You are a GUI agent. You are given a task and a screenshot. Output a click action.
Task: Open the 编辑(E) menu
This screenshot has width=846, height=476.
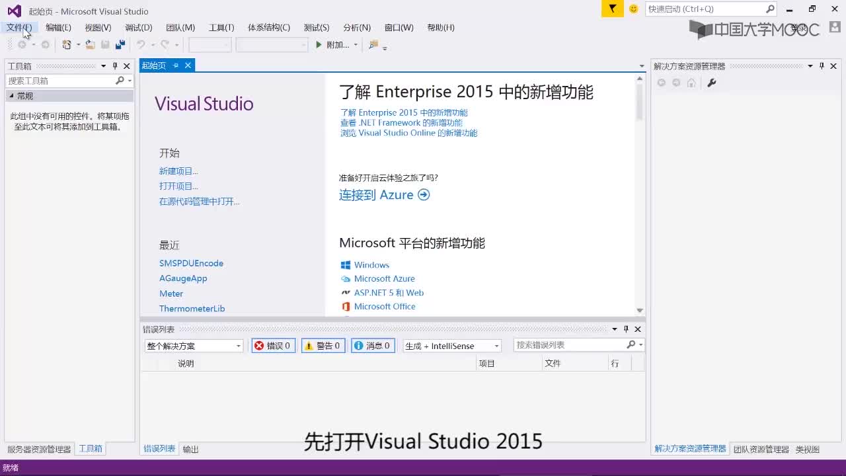click(58, 27)
